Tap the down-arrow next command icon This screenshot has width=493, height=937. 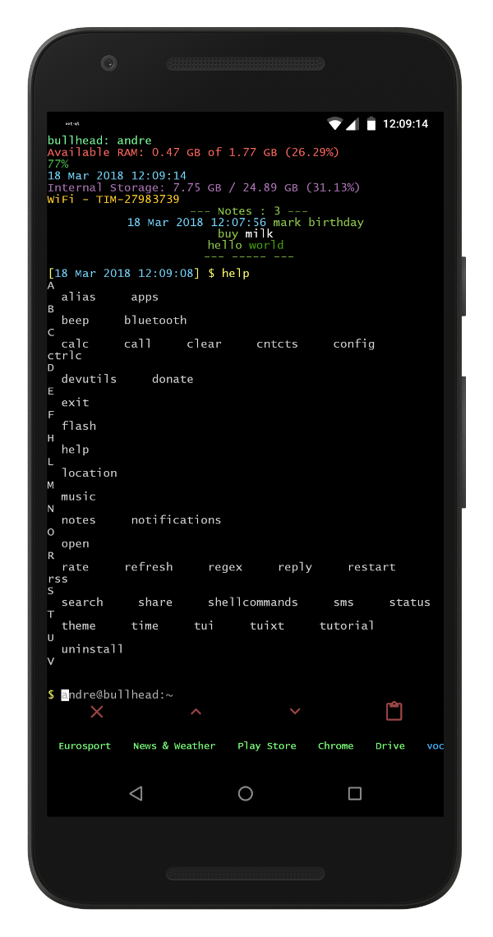tap(295, 711)
